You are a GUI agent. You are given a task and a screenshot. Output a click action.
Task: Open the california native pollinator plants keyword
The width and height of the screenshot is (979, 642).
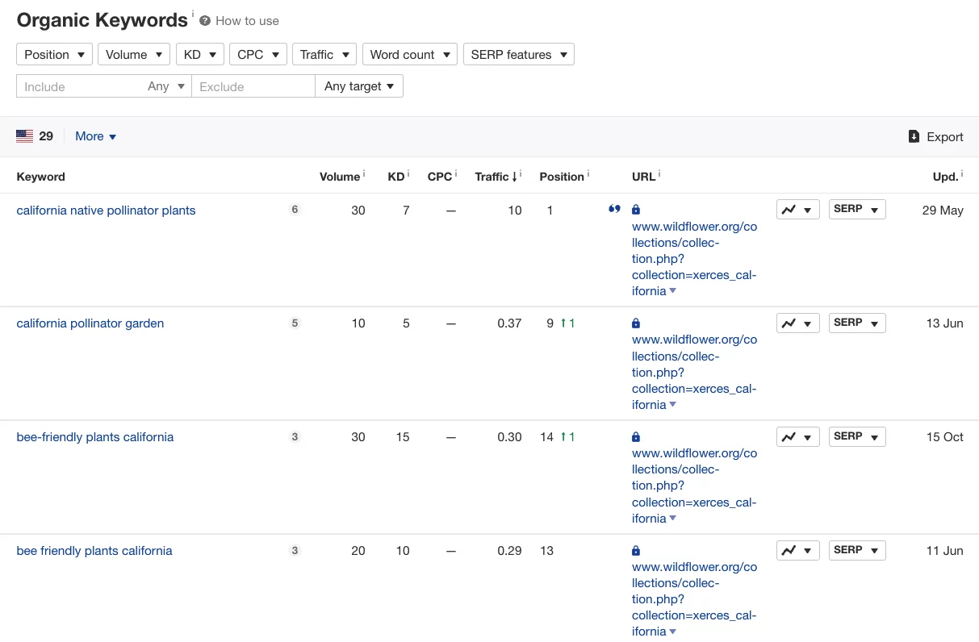click(106, 211)
